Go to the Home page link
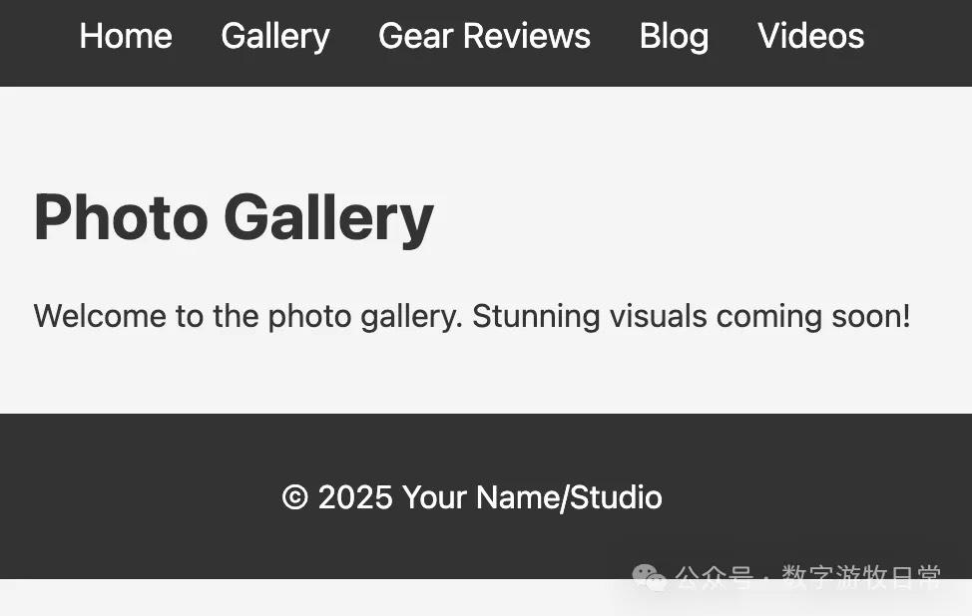The image size is (972, 616). tap(126, 37)
